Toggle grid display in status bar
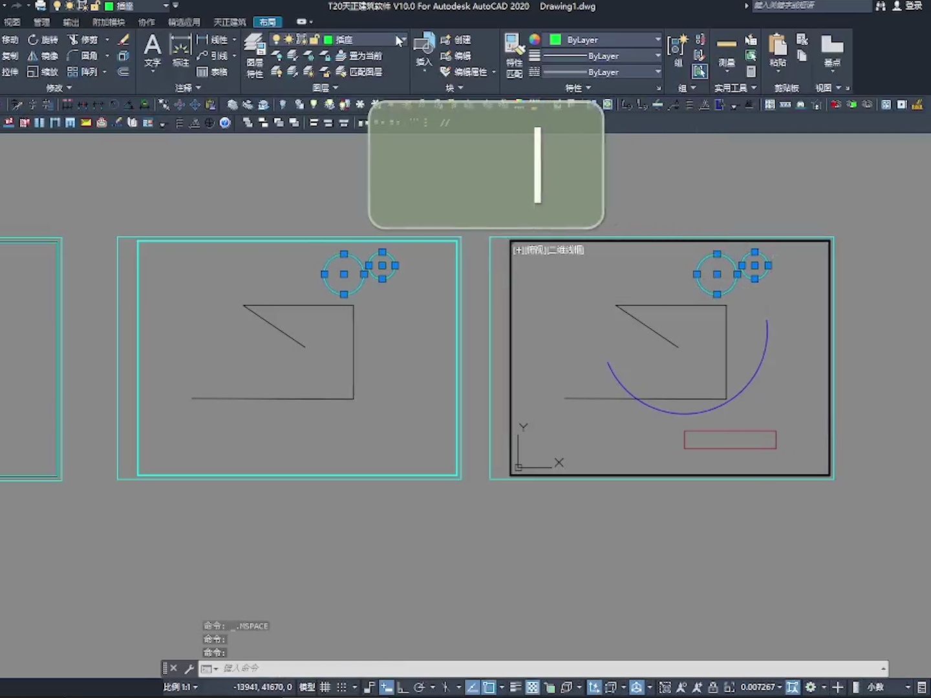The height and width of the screenshot is (698, 931). point(325,687)
